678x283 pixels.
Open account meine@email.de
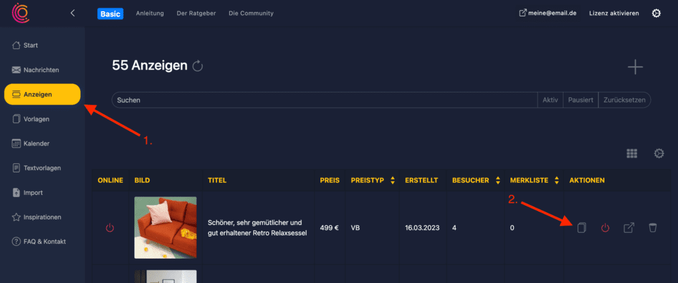point(548,13)
